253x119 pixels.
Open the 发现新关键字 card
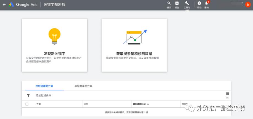click(x=55, y=45)
